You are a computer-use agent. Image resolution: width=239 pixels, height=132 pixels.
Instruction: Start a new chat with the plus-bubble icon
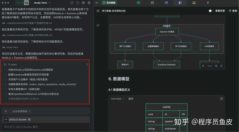pyautogui.click(x=72, y=3)
